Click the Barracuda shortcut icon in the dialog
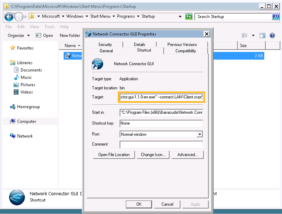The image size is (282, 214). [x=97, y=64]
